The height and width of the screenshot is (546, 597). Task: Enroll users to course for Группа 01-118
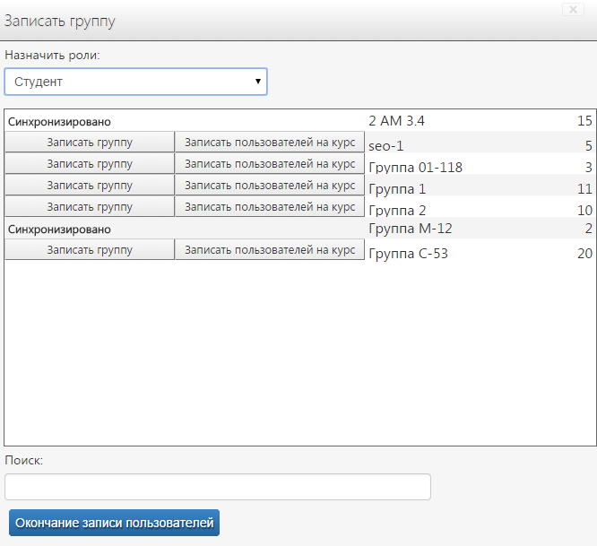(270, 164)
